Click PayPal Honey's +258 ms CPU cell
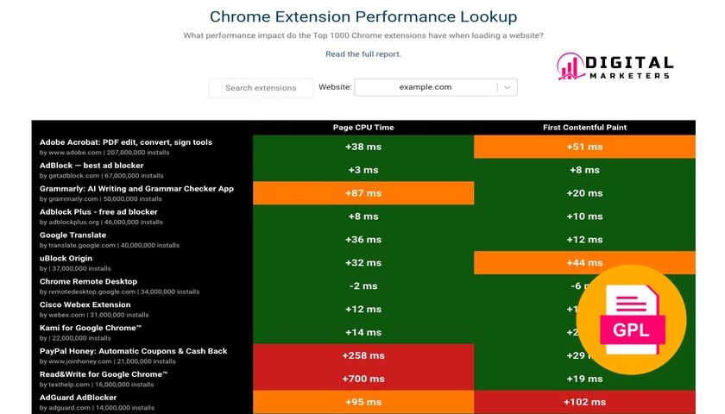725x414 pixels. point(363,355)
